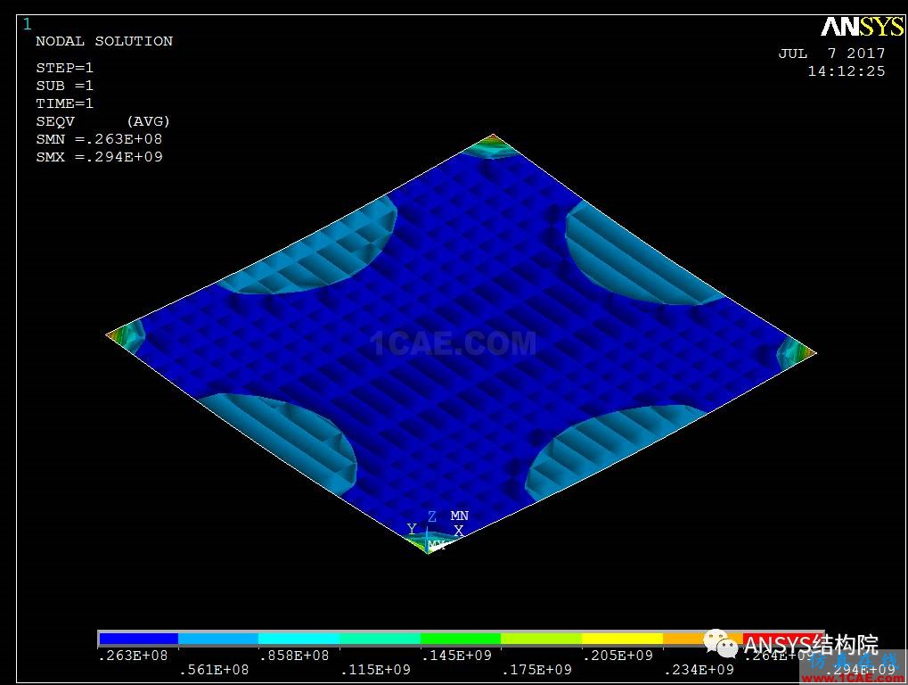
Task: Click the yellow-green legend color band
Action: (x=541, y=639)
